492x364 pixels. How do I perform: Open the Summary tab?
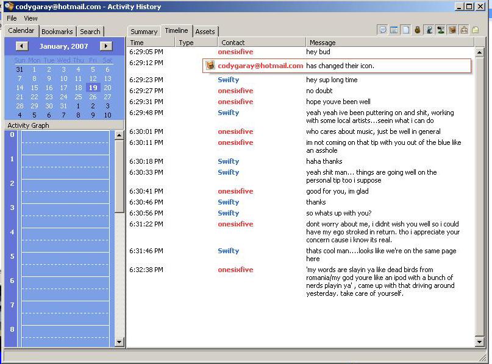(x=144, y=32)
